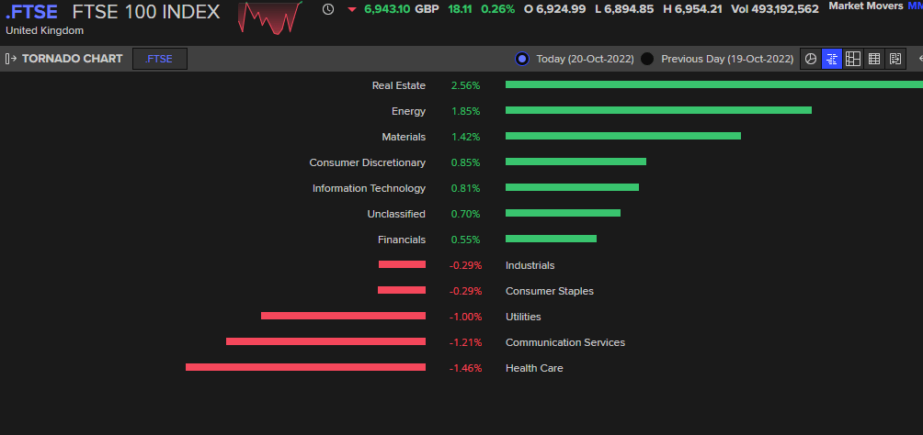This screenshot has height=435, width=923.
Task: Select the Previous Day (19-Oct-2022) radio button
Action: point(647,59)
